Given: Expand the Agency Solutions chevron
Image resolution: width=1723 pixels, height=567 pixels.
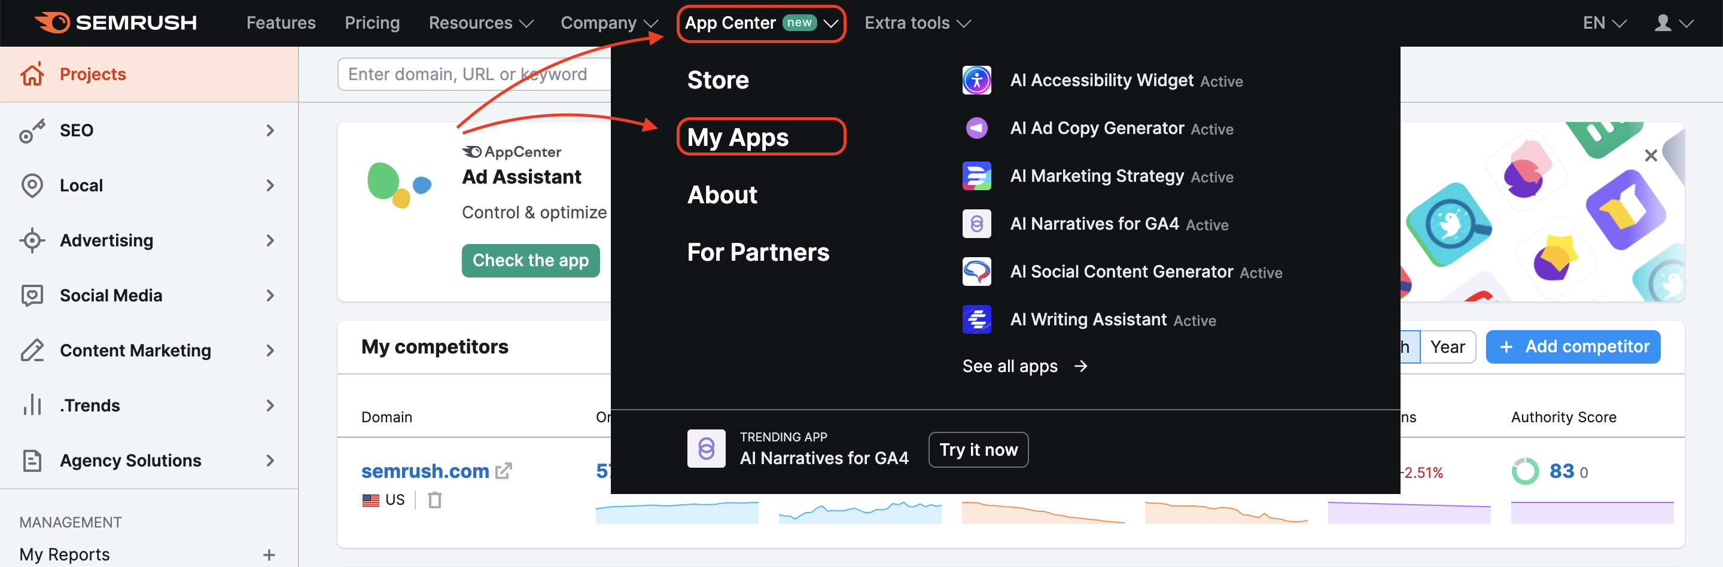Looking at the screenshot, I should pos(270,461).
